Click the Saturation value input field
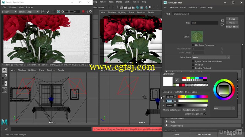 click(x=170, y=101)
